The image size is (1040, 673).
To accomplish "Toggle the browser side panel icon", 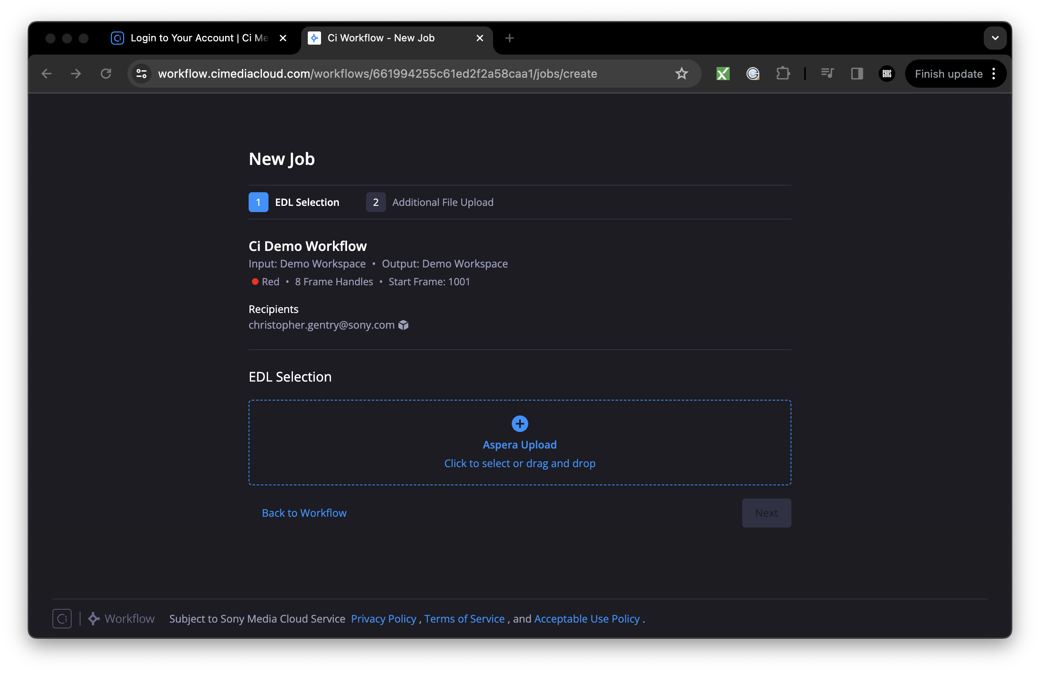I will 857,73.
